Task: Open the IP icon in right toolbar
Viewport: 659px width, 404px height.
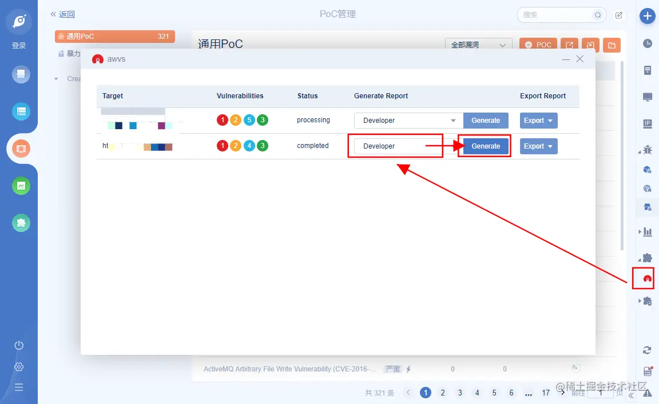Action: point(648,124)
